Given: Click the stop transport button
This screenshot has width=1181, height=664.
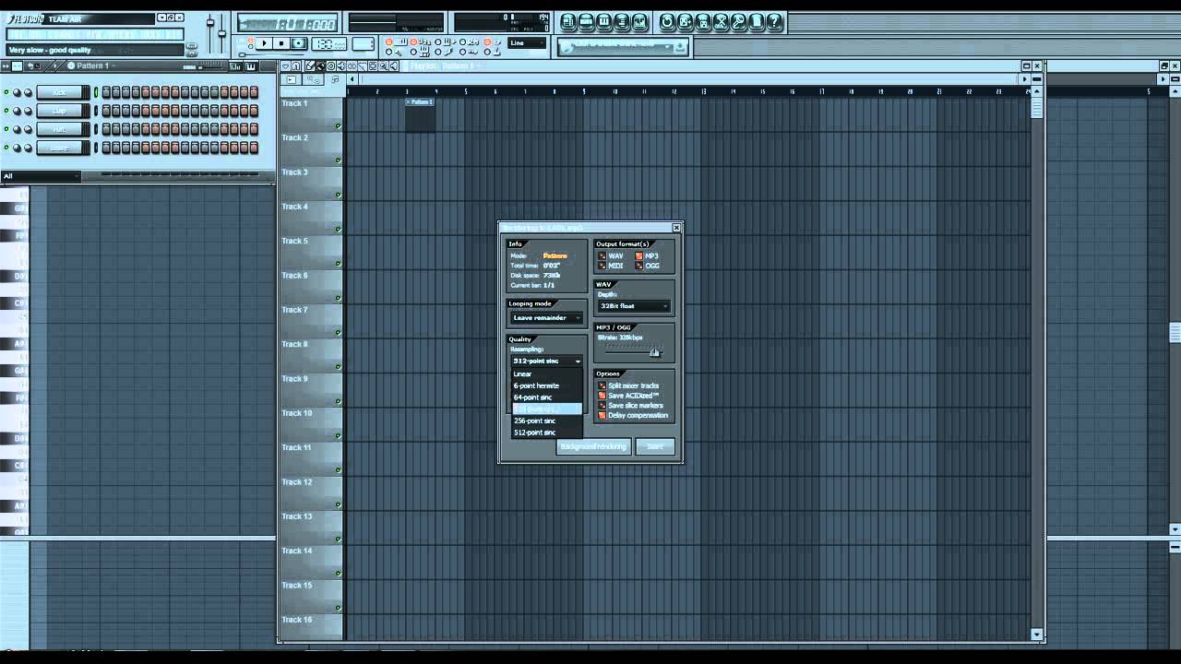Looking at the screenshot, I should [281, 43].
